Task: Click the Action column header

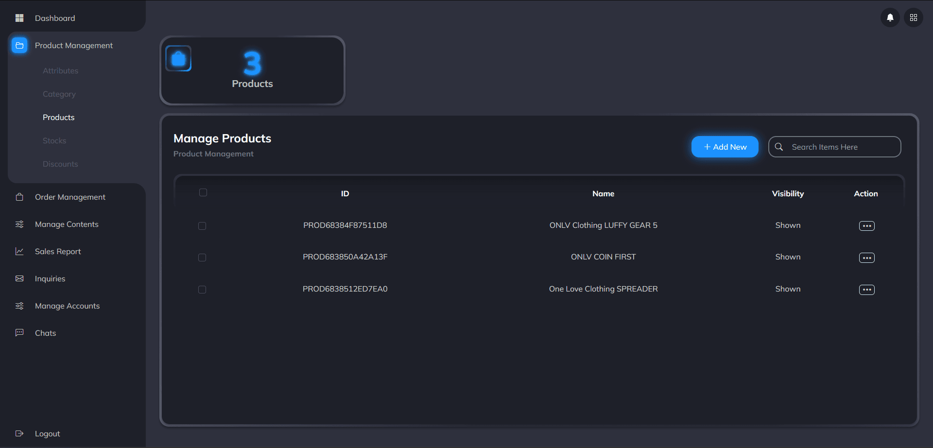Action: [866, 193]
